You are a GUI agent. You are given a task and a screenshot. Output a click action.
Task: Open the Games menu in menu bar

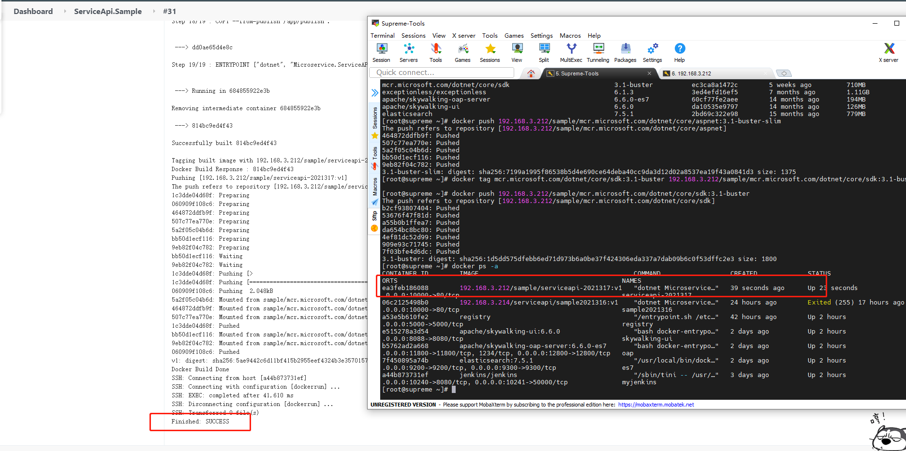[x=514, y=36]
